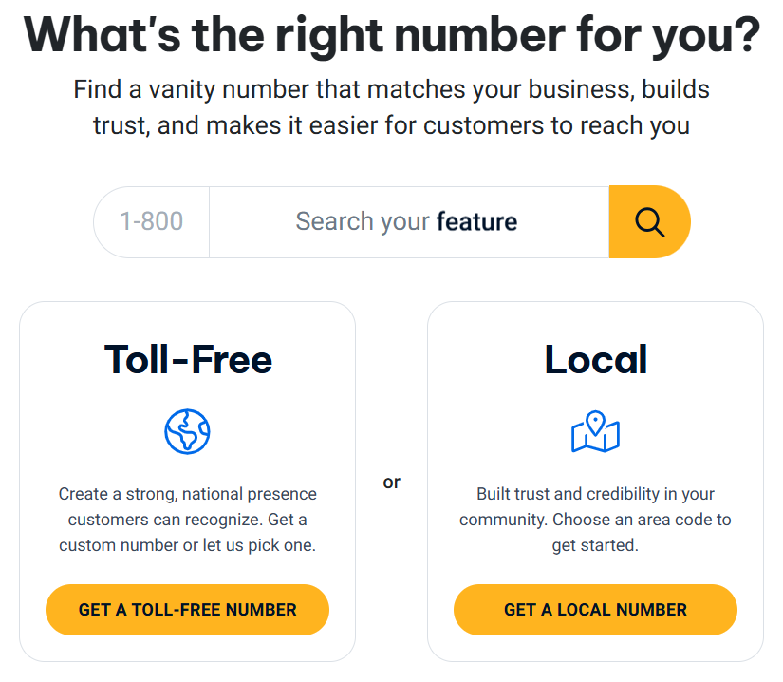Click the Toll-Free heading
The image size is (783, 682).
(187, 359)
